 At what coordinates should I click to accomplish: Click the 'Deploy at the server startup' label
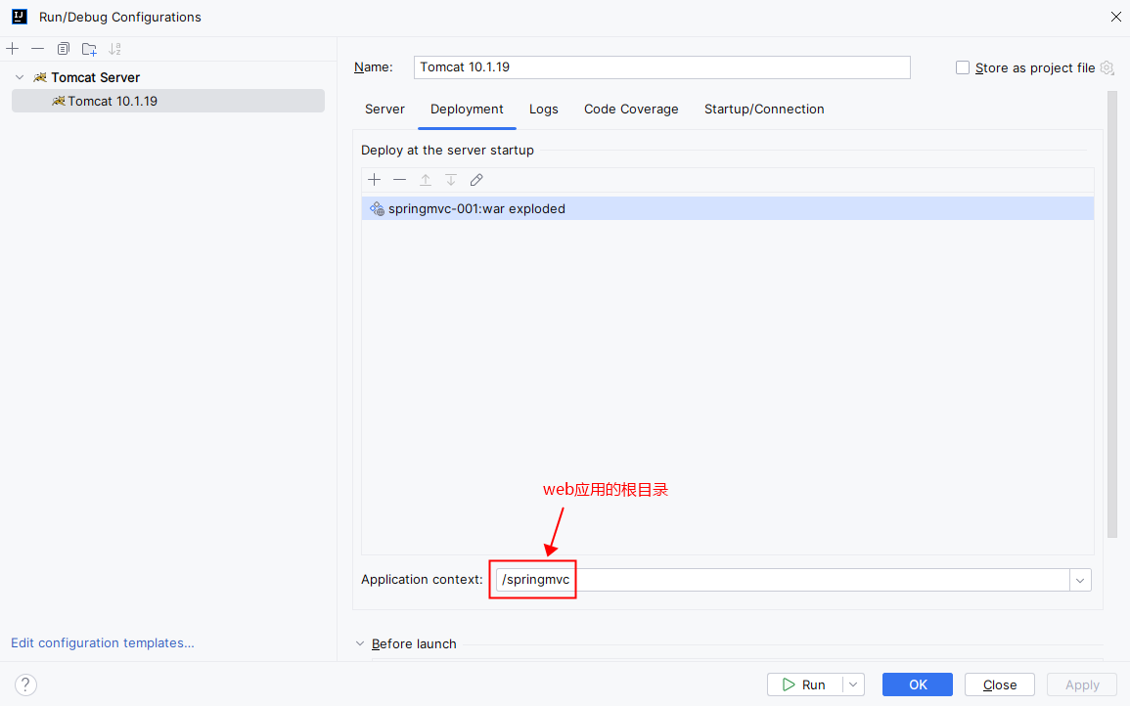point(447,150)
